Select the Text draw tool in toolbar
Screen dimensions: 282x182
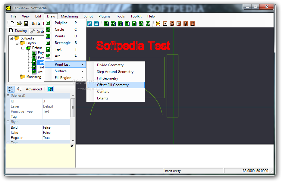[x=134, y=24]
